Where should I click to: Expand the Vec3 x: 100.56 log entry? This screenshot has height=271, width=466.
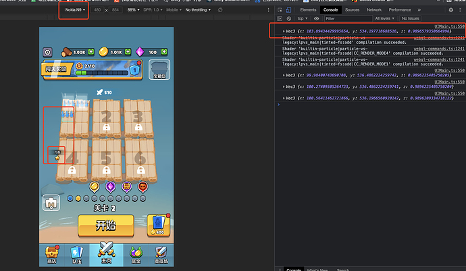point(284,98)
